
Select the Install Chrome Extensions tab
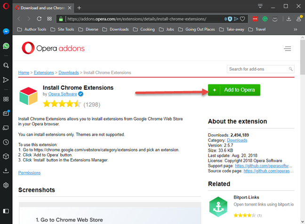point(40,8)
